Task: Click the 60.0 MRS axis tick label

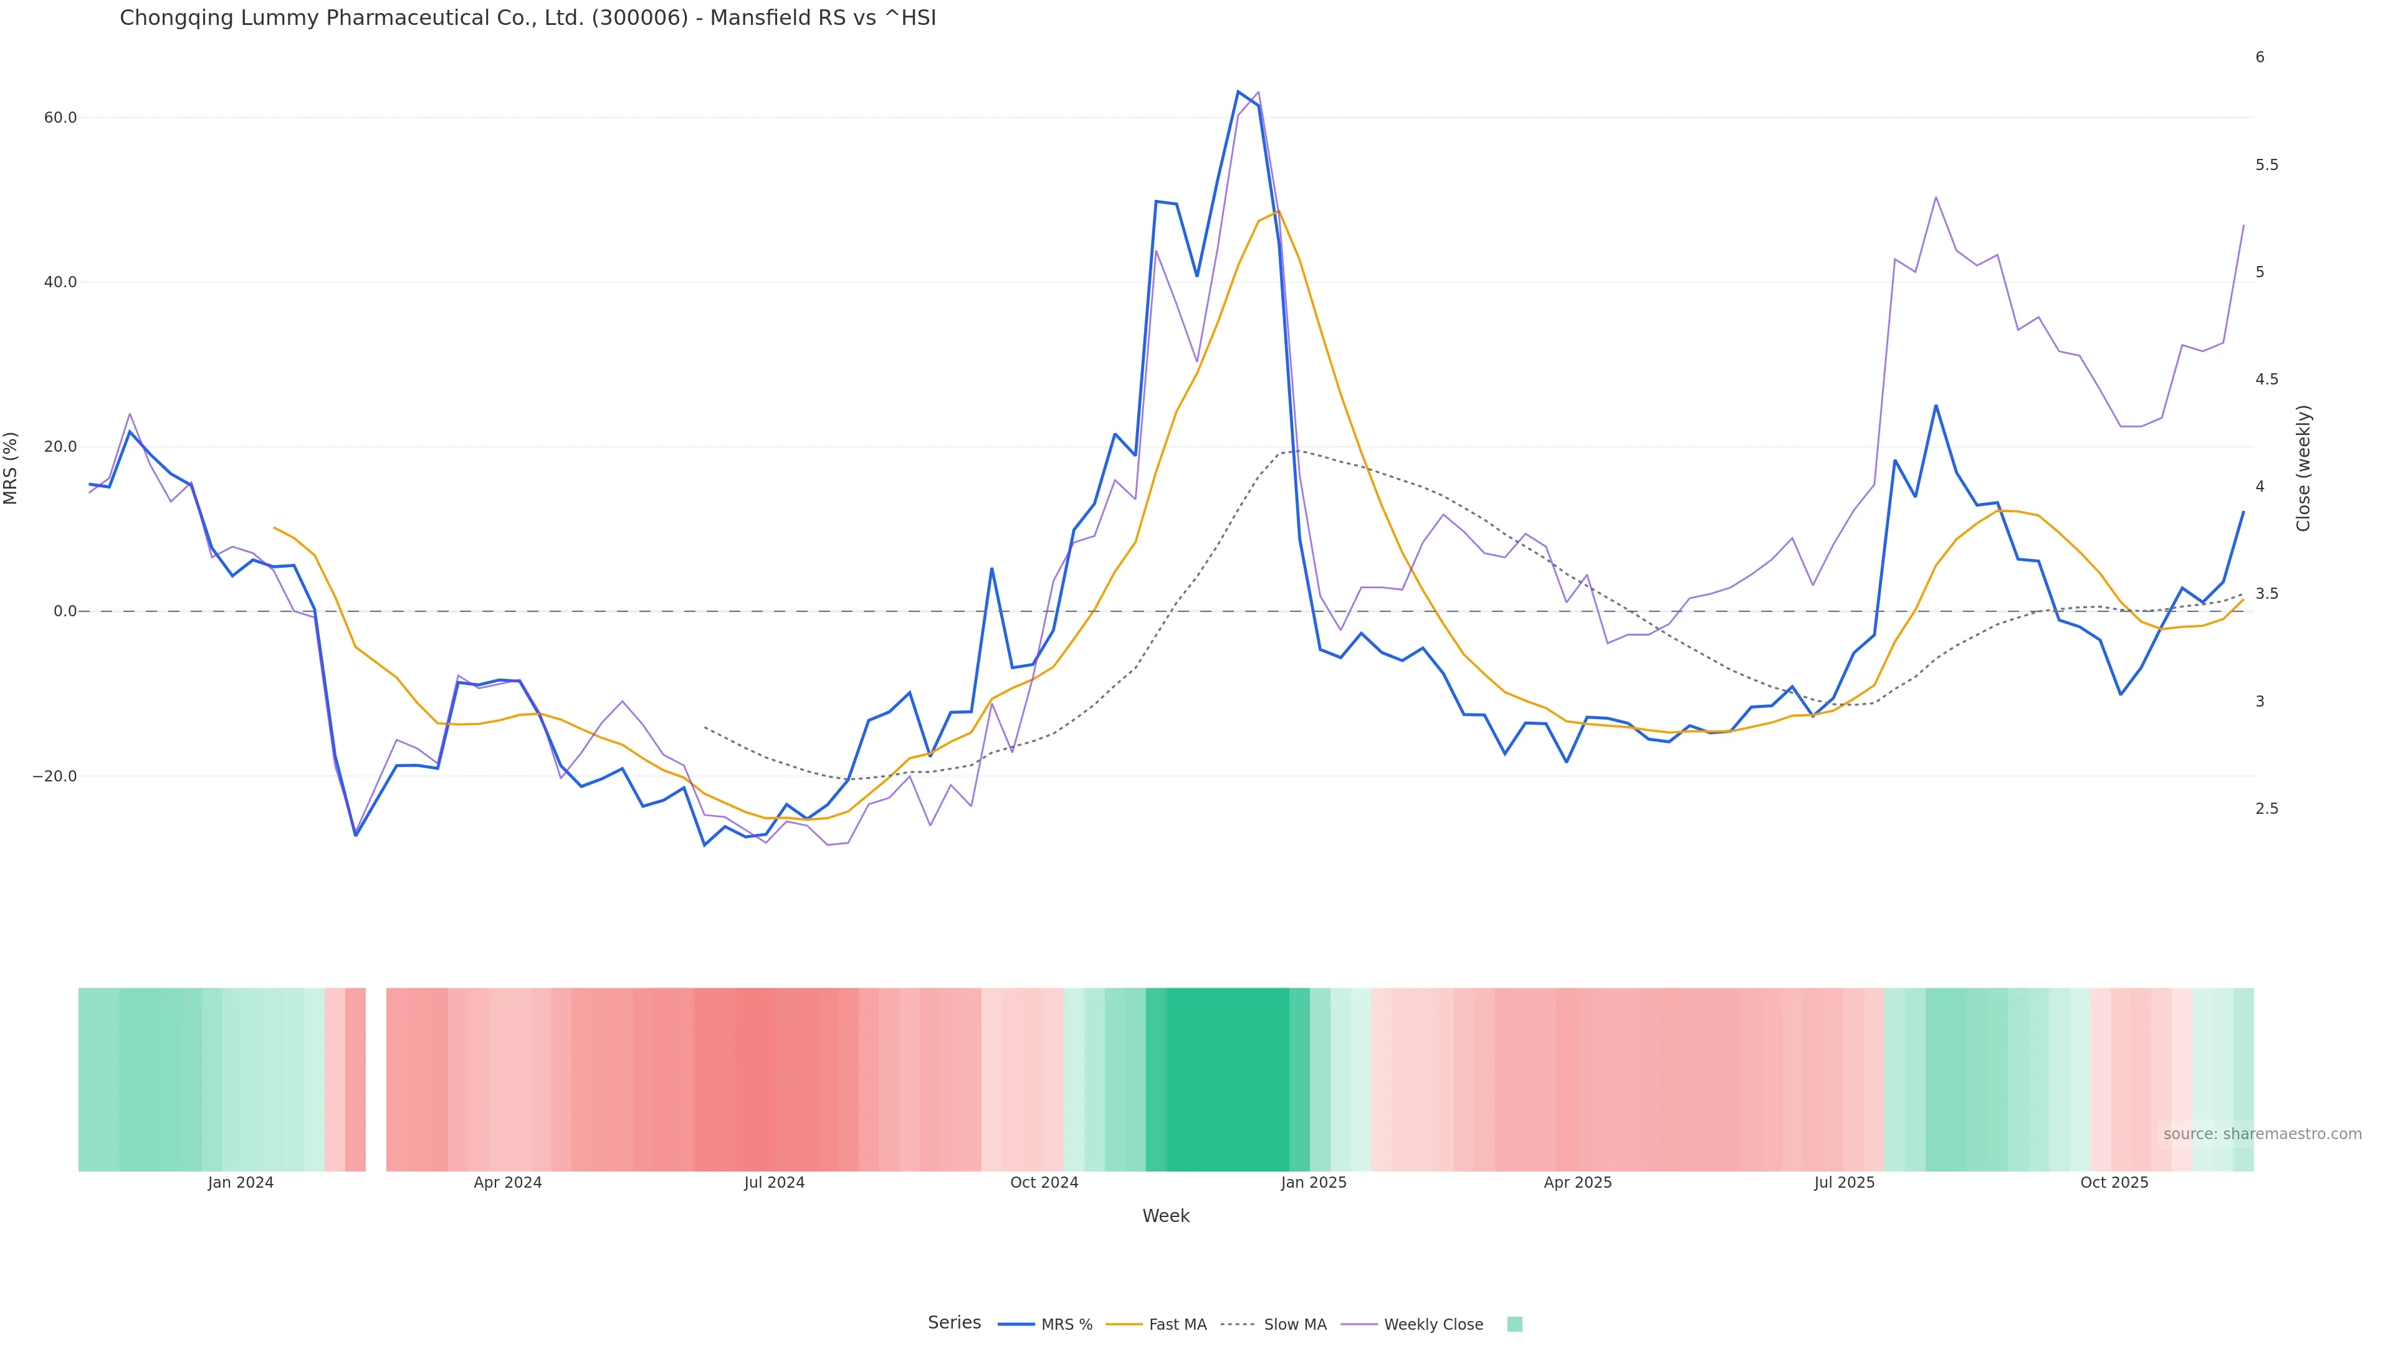Action: pos(59,118)
